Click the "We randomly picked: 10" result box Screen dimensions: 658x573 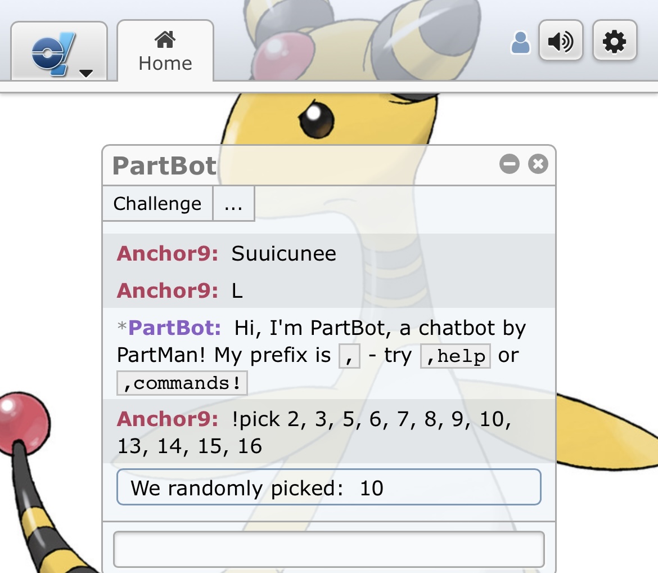click(x=328, y=487)
